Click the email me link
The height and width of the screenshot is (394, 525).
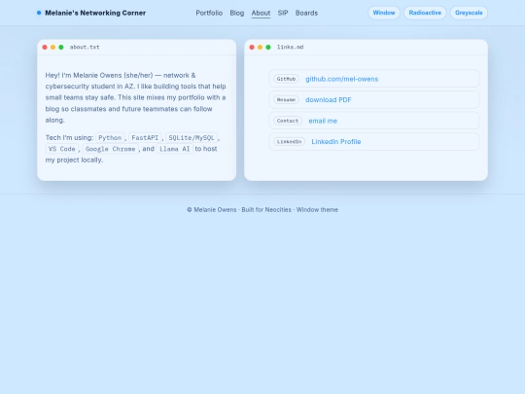[x=323, y=121]
